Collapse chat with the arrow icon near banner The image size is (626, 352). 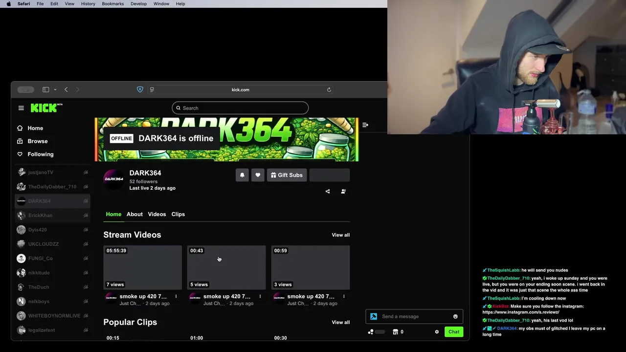[x=365, y=125]
